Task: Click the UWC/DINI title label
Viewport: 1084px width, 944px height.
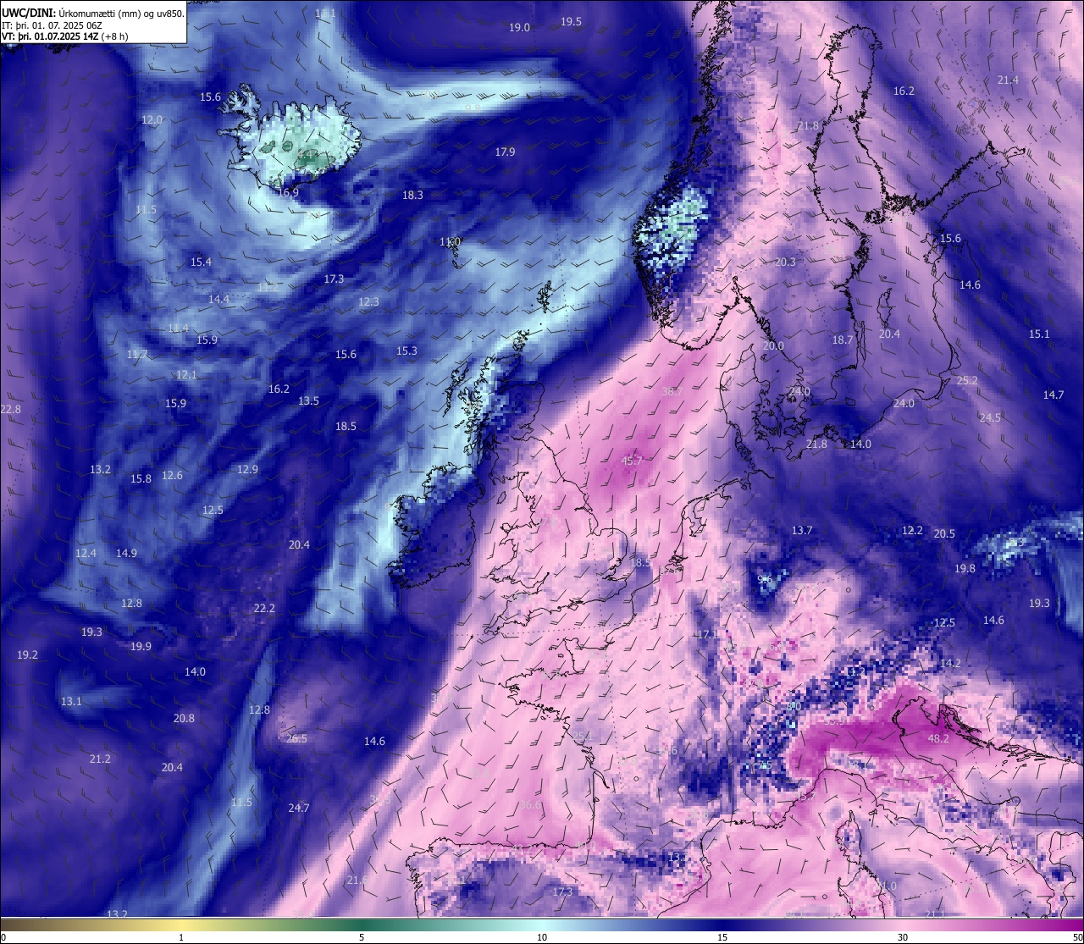Action: pyautogui.click(x=29, y=13)
